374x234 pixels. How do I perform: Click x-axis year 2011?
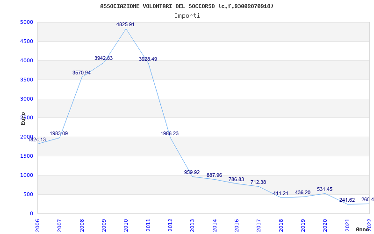148,225
